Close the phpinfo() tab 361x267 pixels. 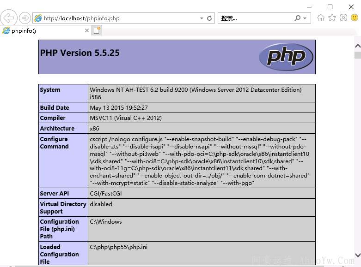click(86, 30)
